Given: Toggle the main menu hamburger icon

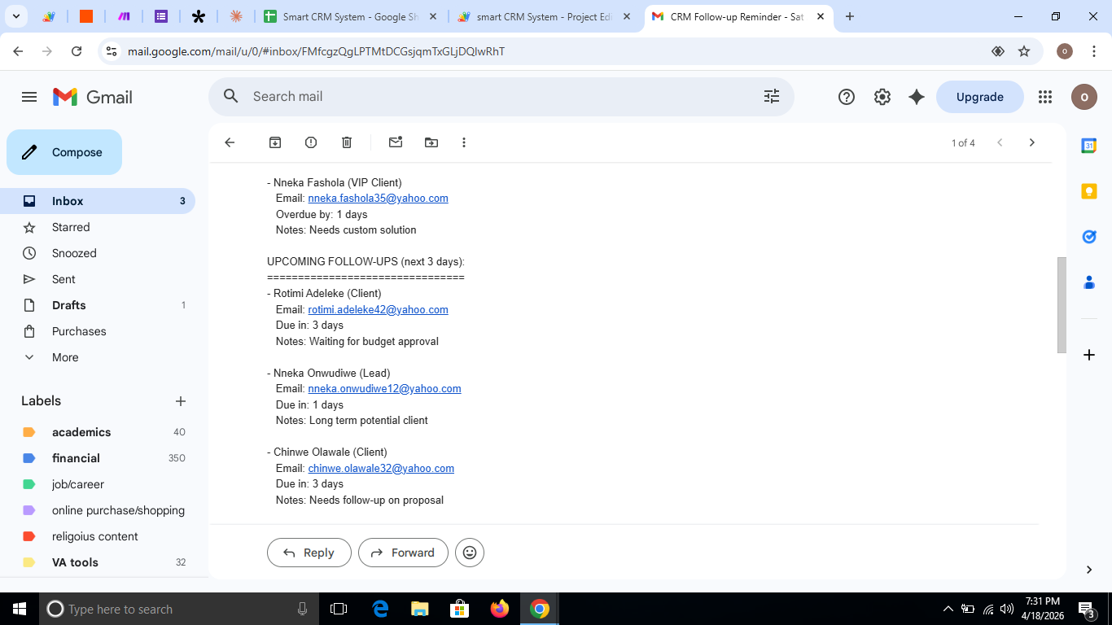Looking at the screenshot, I should pyautogui.click(x=29, y=97).
